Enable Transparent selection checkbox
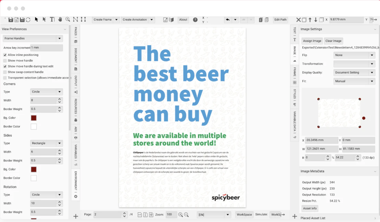The height and width of the screenshot is (222, 380). (x=5, y=78)
